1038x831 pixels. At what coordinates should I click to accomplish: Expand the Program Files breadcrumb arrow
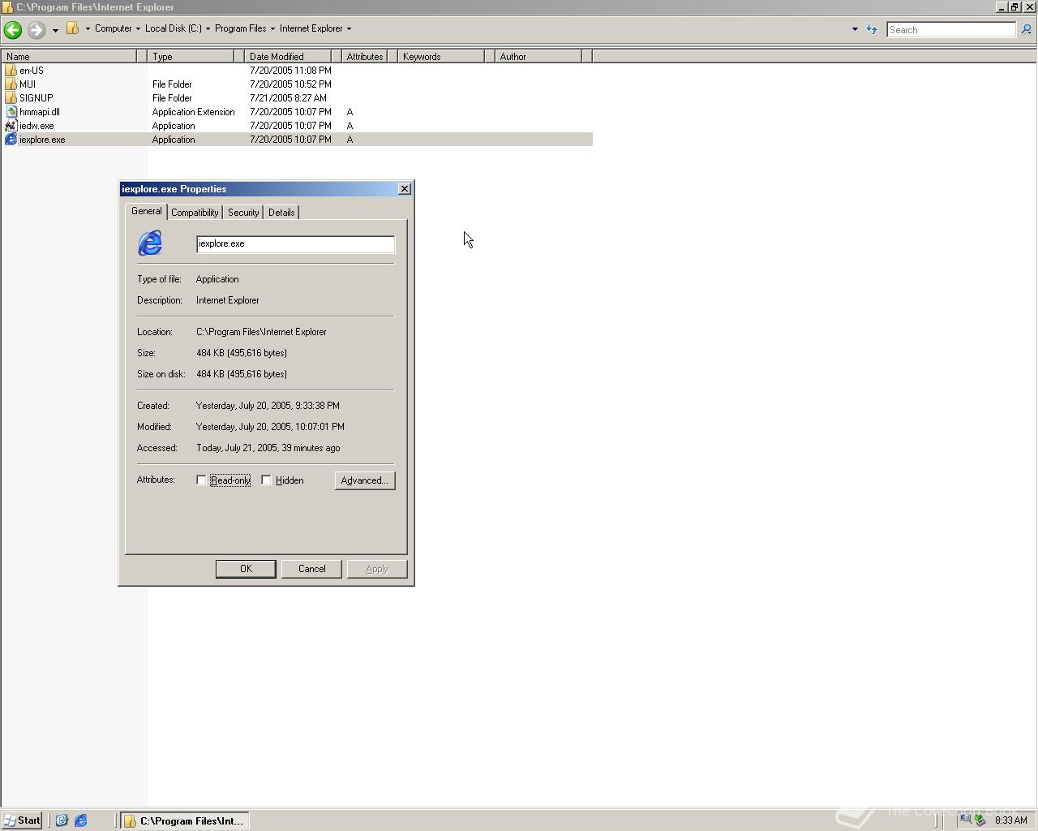point(272,28)
